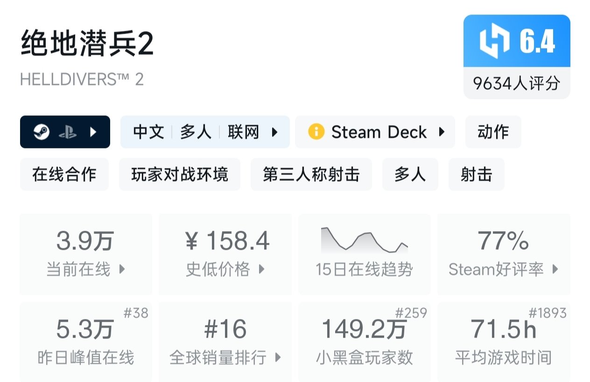Click the yellow Steam Deck info icon
The image size is (590, 382).
(316, 132)
